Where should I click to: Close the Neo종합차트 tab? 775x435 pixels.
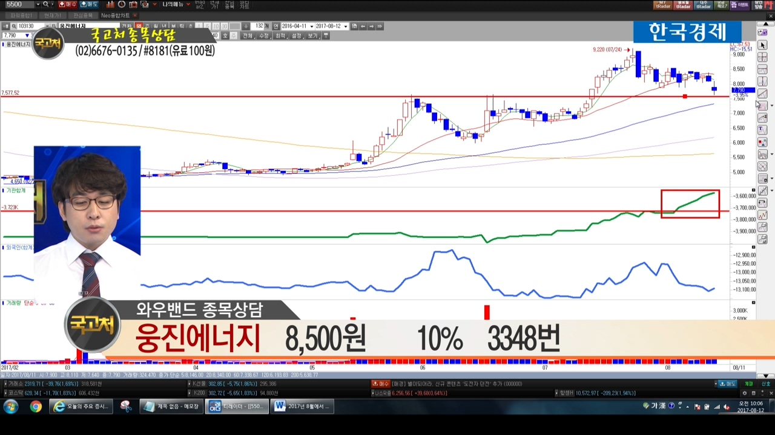click(134, 15)
